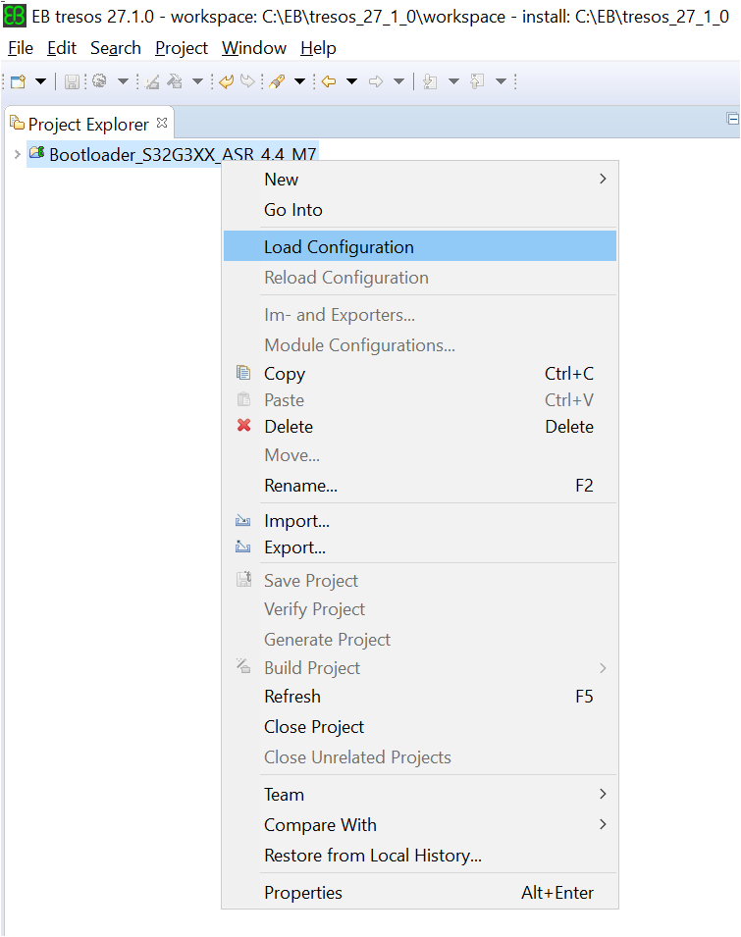Create a new file using the toolbar New icon
This screenshot has height=937, width=741.
coord(16,81)
